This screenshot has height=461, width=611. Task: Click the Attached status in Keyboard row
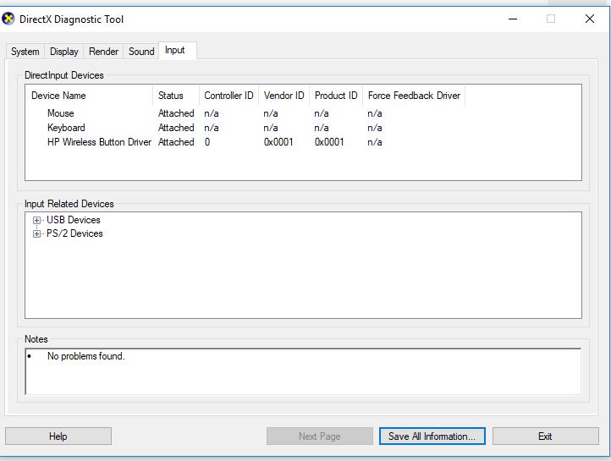point(176,128)
